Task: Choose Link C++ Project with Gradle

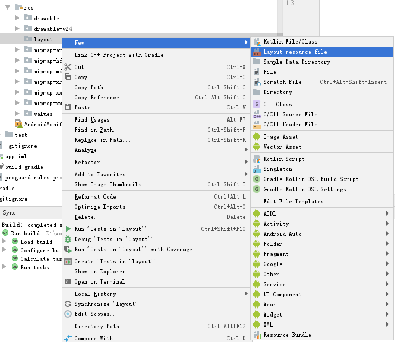Action: (156, 55)
